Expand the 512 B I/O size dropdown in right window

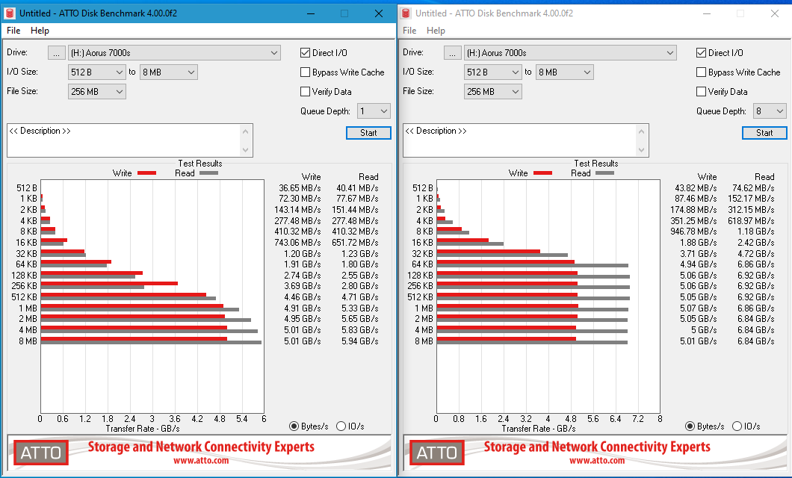pyautogui.click(x=493, y=72)
